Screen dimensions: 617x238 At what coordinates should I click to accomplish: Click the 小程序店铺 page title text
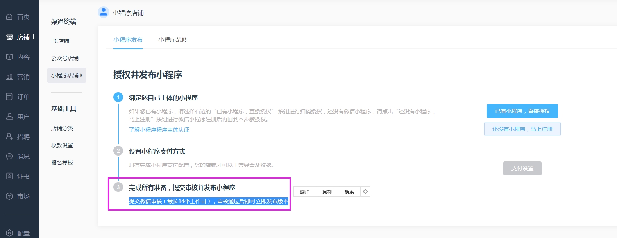(128, 13)
